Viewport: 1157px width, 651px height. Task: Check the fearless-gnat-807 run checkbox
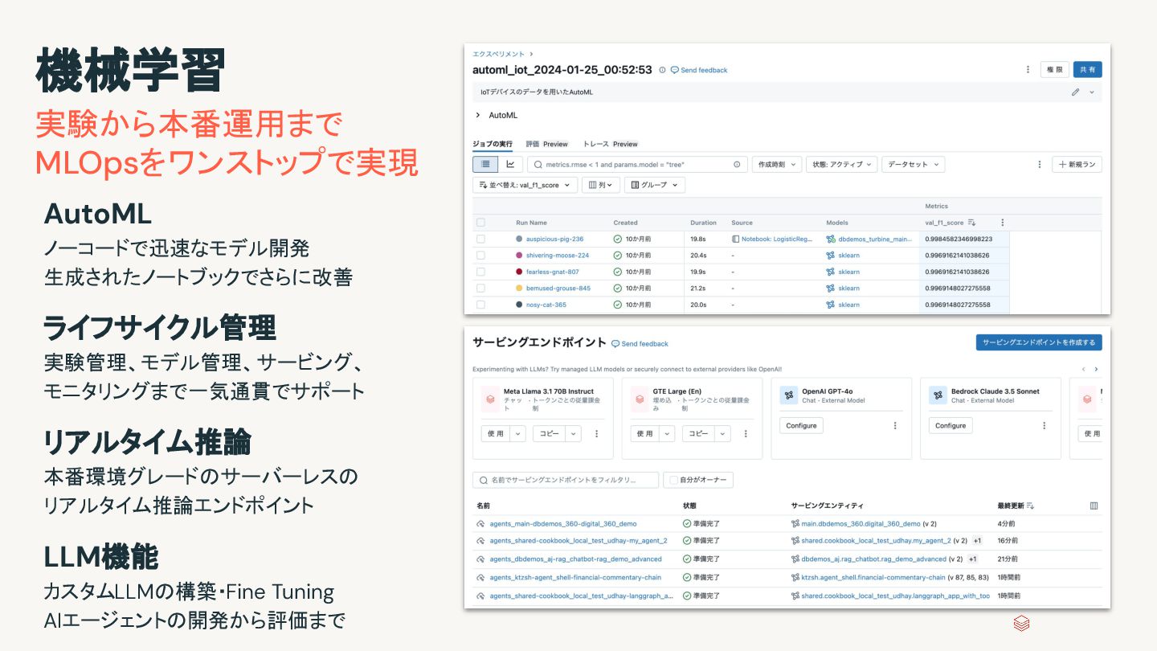(480, 272)
